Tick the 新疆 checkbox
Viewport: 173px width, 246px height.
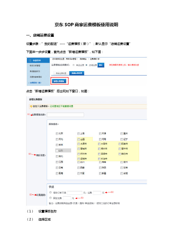100,173
